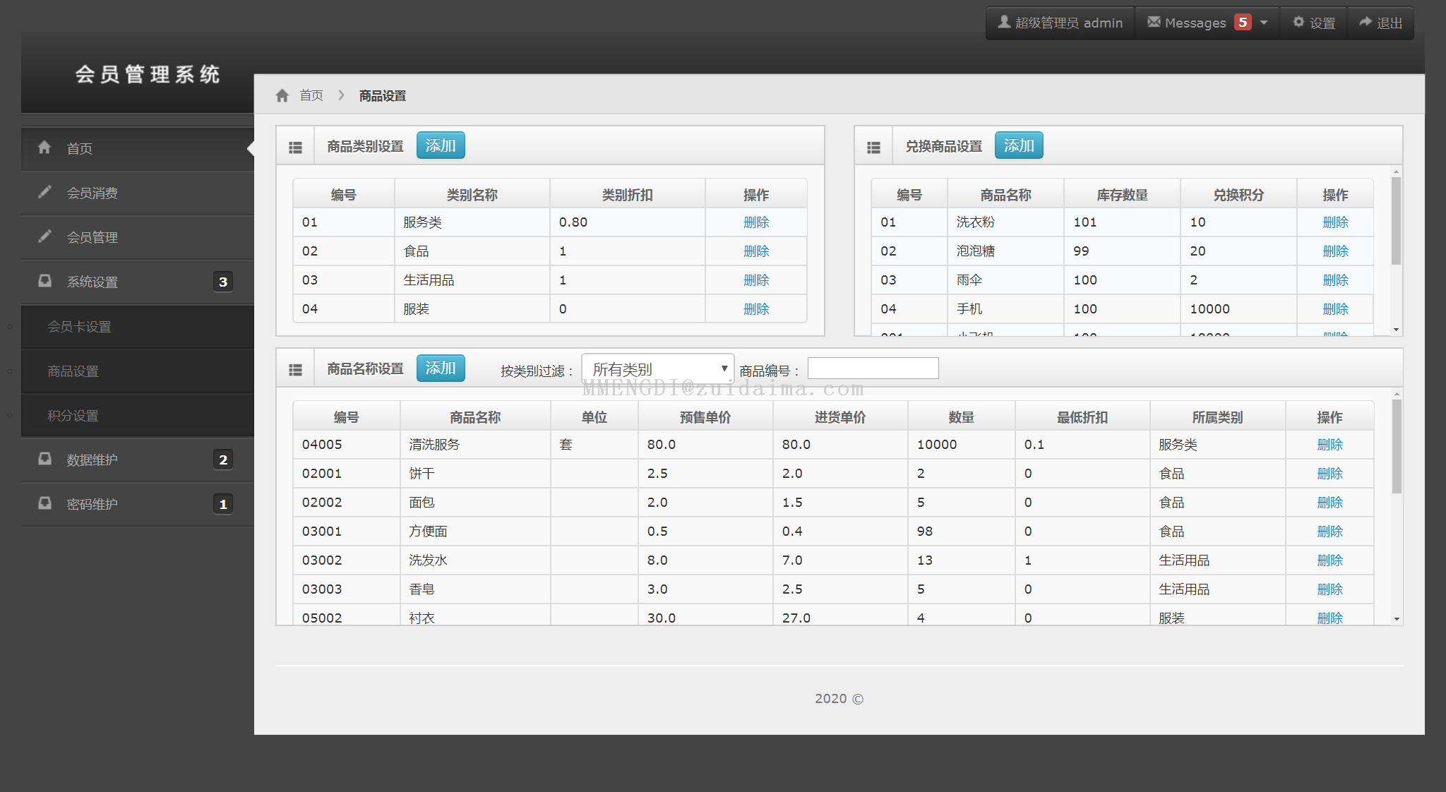Click the inbox icon beside 密码维护
This screenshot has height=792, width=1446.
pos(44,503)
